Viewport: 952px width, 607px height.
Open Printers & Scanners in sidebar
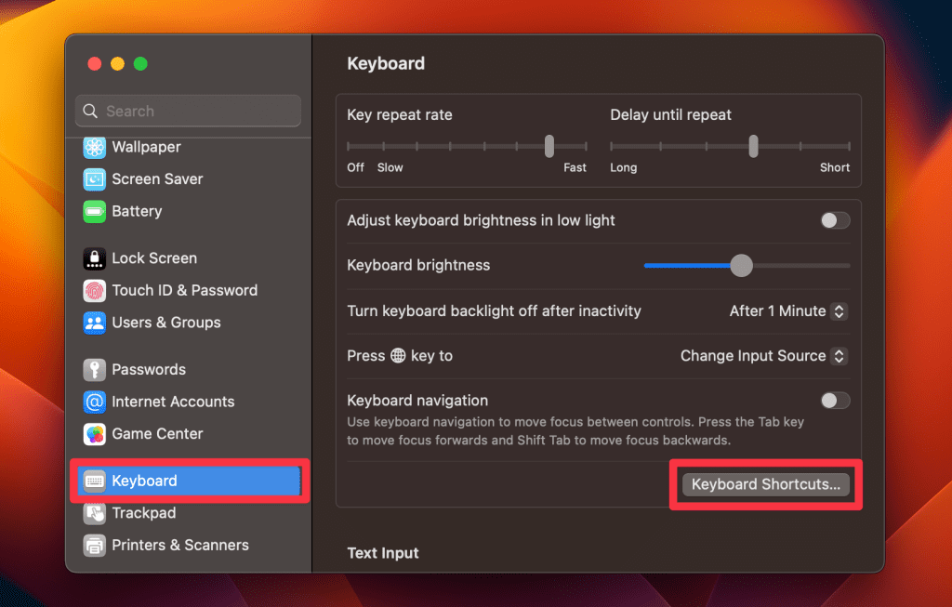click(179, 546)
